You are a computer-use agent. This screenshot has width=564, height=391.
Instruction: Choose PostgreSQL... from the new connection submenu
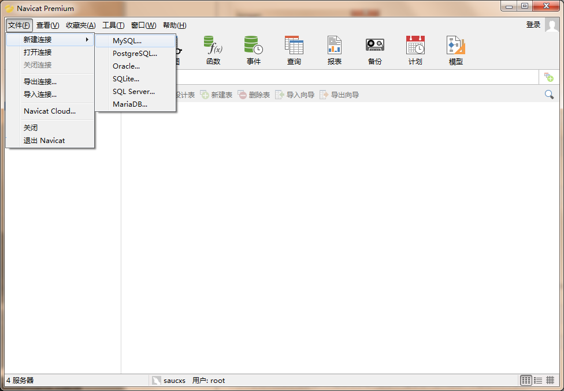coord(135,54)
